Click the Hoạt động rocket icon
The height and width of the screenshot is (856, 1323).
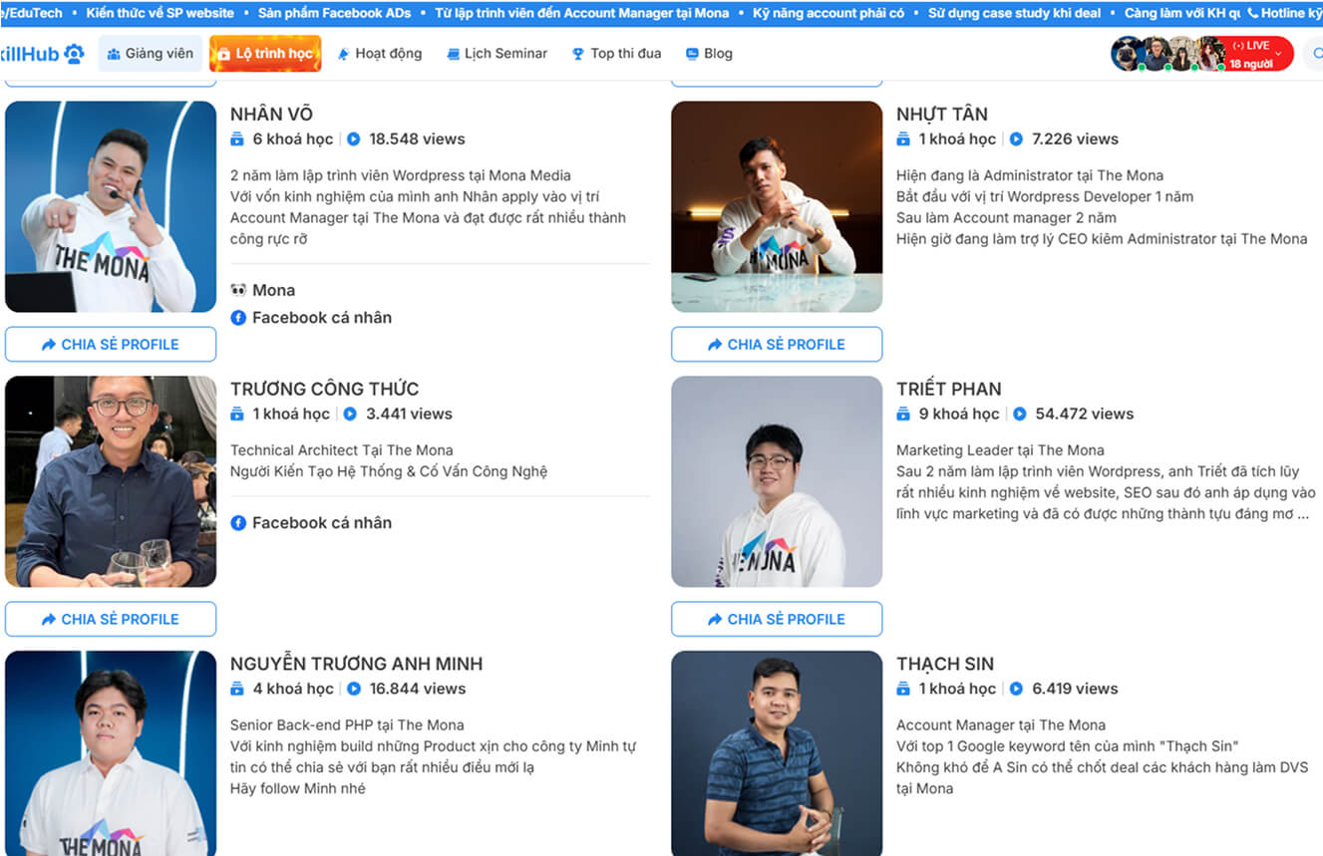(x=344, y=54)
